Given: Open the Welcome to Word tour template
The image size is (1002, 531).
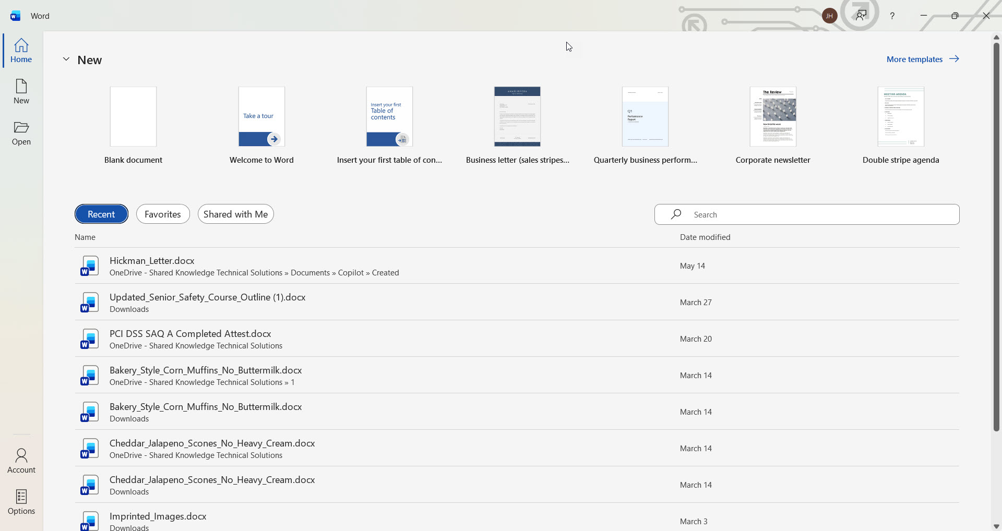Looking at the screenshot, I should [261, 126].
